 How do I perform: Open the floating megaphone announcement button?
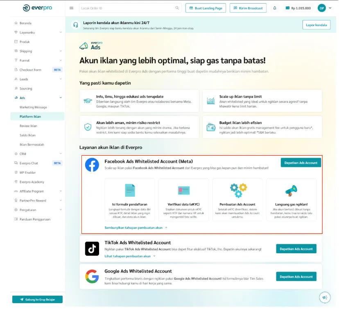[325, 297]
